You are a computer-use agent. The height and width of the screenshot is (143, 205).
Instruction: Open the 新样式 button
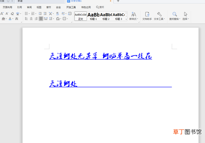[x=134, y=16]
